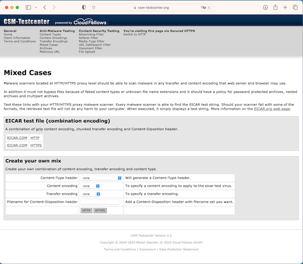Click the macOS green full-screen window button
The width and height of the screenshot is (303, 264).
[x=17, y=7]
